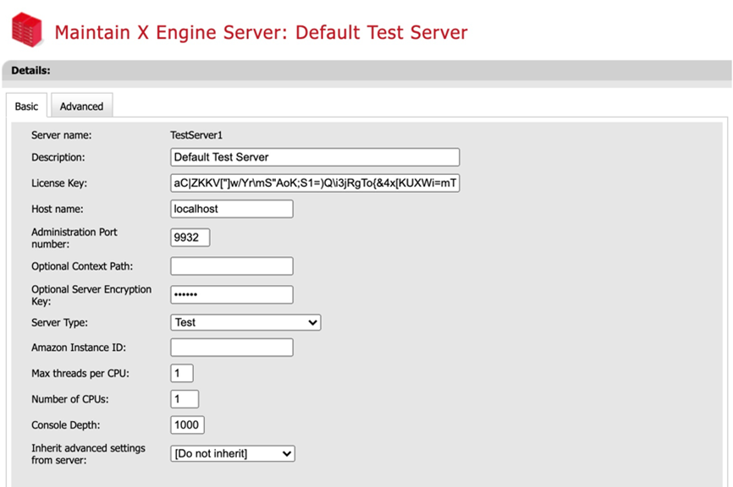The width and height of the screenshot is (733, 487).
Task: Click the Description text field
Action: pyautogui.click(x=315, y=157)
